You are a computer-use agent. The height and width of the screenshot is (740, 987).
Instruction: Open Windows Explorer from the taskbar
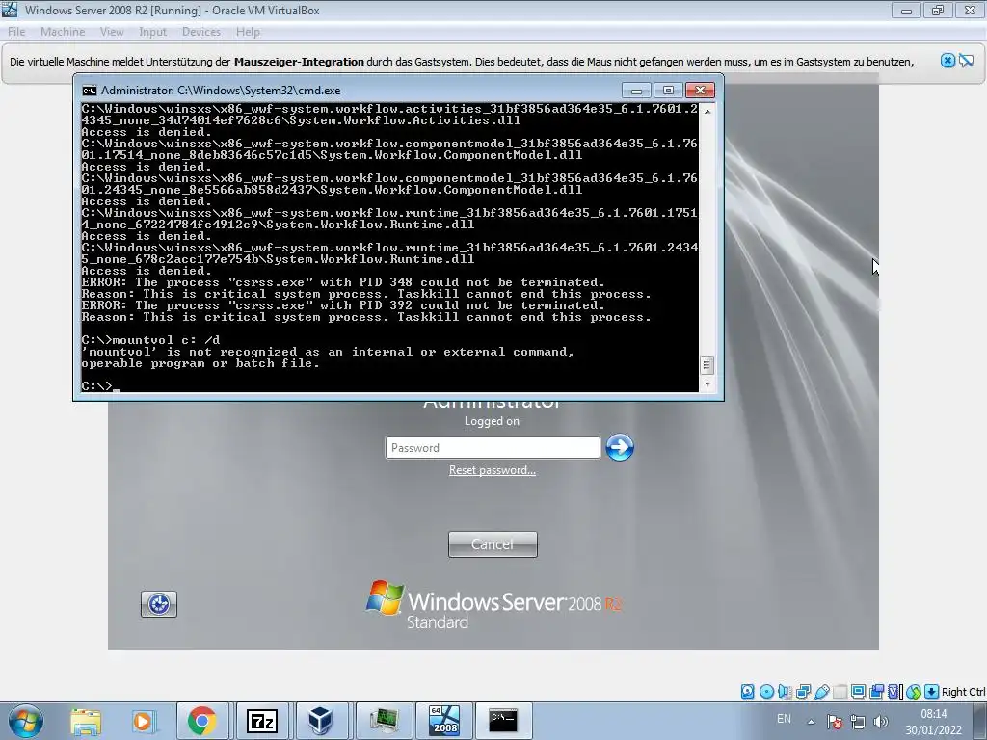coord(86,721)
